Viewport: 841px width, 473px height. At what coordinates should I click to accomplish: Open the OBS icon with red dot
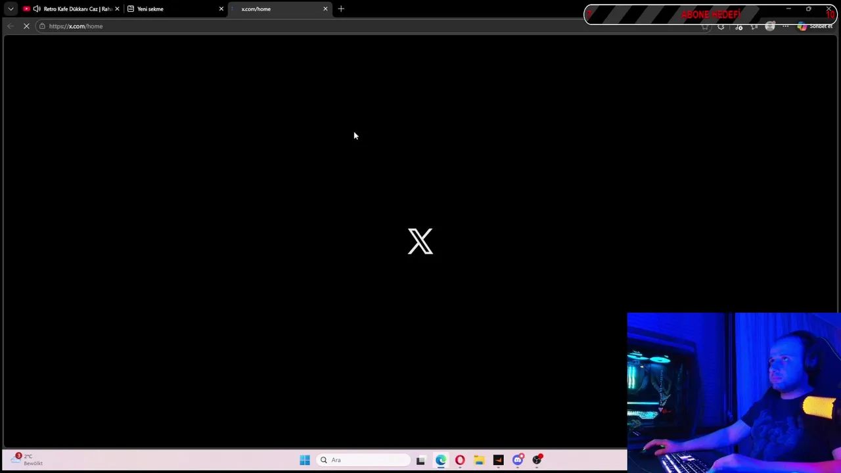(x=537, y=460)
